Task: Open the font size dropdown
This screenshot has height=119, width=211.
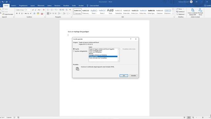Action: coord(31,10)
